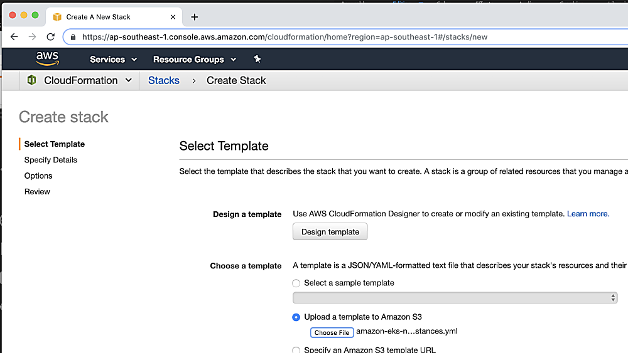Click the AWS logo in the navigation bar

(47, 59)
